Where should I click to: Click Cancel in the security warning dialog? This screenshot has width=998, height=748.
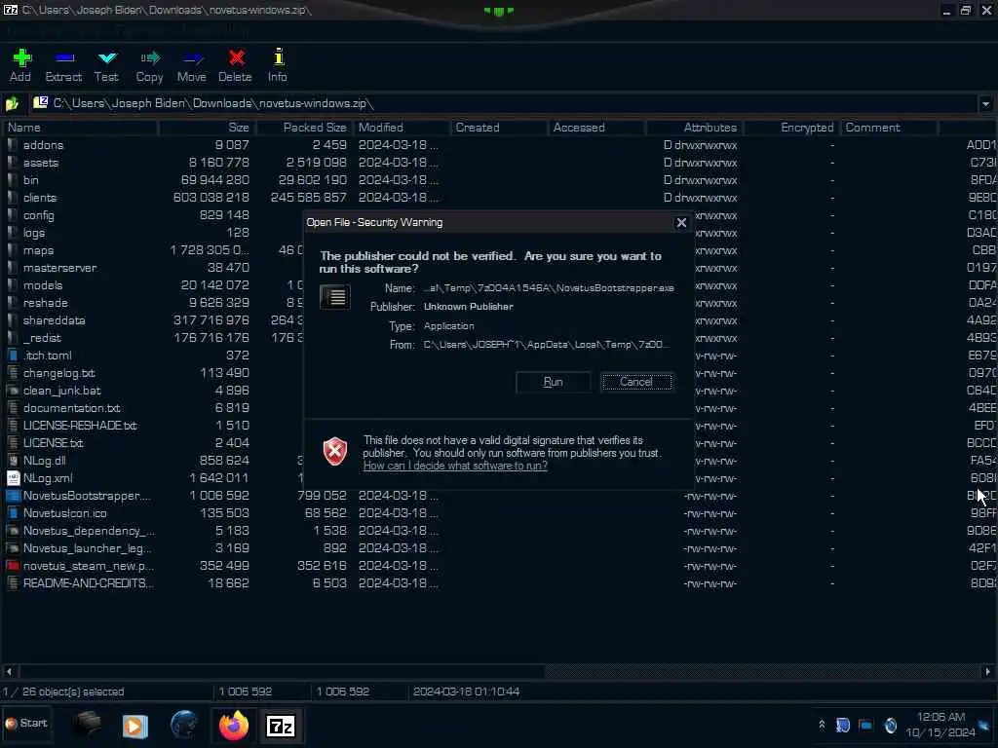(636, 382)
